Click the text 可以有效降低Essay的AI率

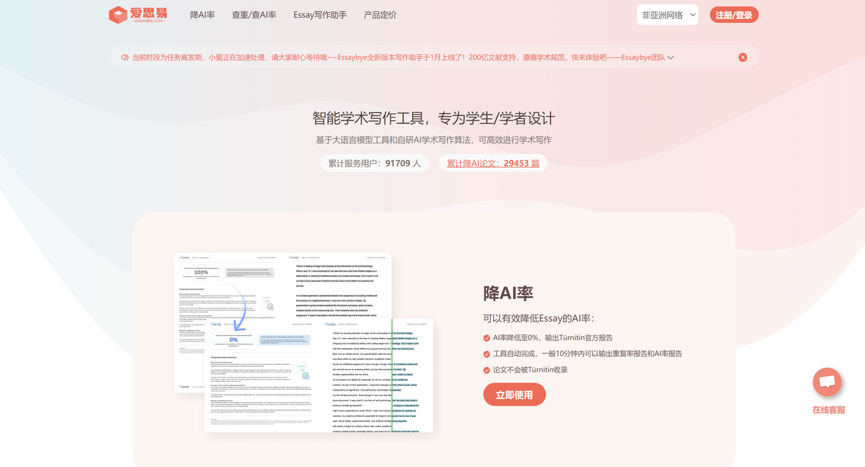coord(539,318)
